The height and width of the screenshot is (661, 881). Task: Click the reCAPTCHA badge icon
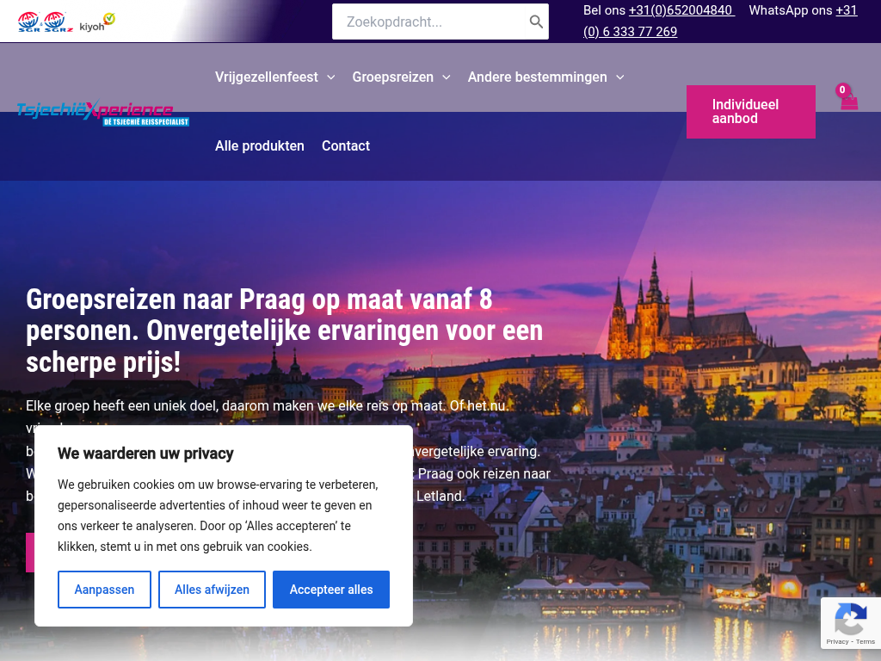coord(850,619)
